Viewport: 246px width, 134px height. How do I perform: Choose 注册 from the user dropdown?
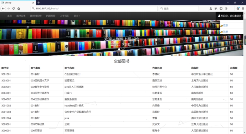(x=225, y=31)
